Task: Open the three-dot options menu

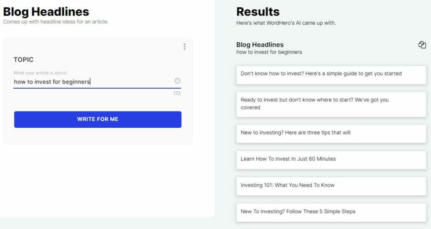Action: pyautogui.click(x=184, y=47)
